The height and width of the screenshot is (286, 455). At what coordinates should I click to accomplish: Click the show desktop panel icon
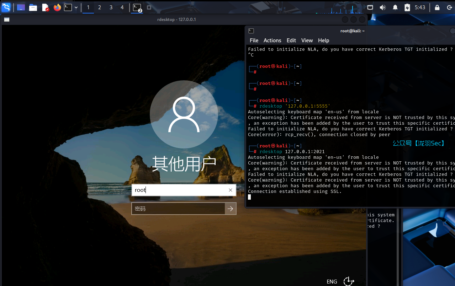coord(21,7)
